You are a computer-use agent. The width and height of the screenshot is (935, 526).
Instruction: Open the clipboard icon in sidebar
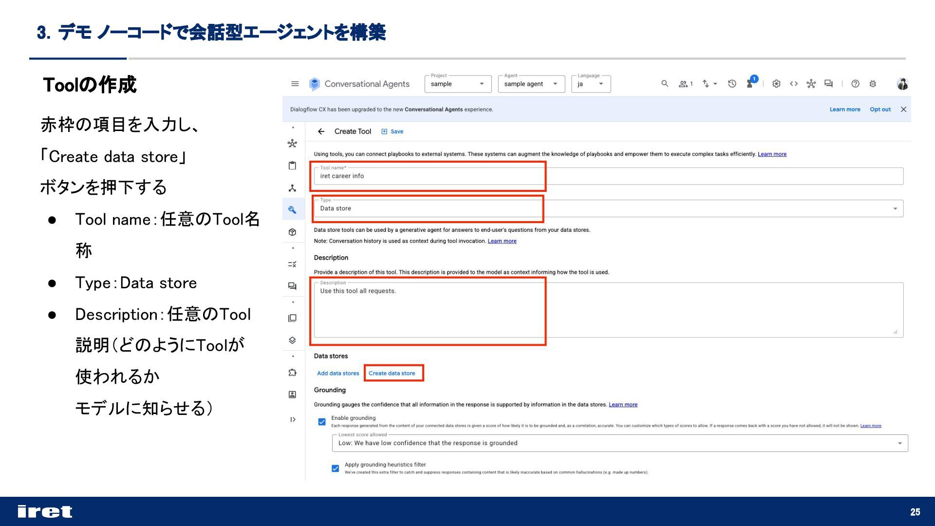292,166
